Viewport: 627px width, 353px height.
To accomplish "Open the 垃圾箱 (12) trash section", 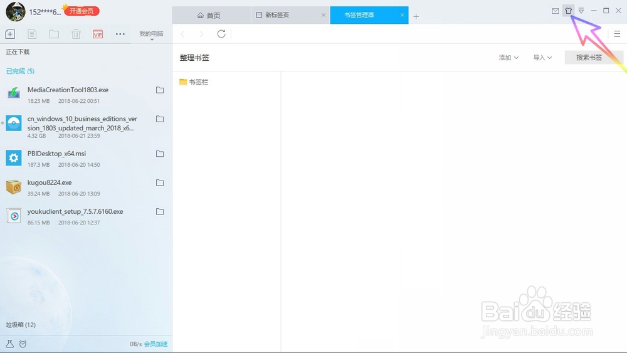I will [21, 325].
